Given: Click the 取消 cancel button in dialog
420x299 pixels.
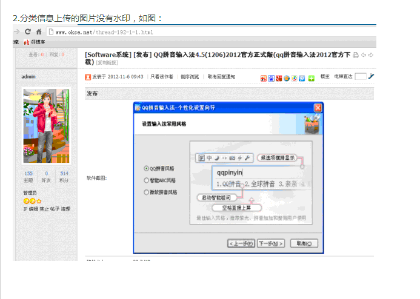Looking at the screenshot, I should [304, 244].
